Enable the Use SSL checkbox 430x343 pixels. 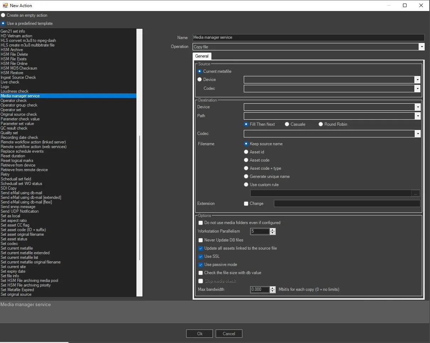201,256
